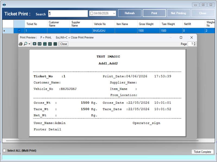Click the horizontal scrollbar under the grid

(x=102, y=141)
